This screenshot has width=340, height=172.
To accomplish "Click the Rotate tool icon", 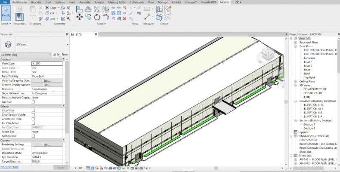I will (x=97, y=17).
